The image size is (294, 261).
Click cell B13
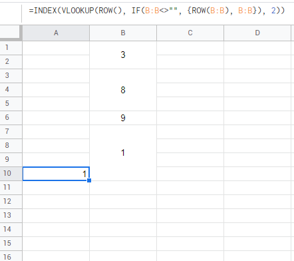pyautogui.click(x=123, y=216)
